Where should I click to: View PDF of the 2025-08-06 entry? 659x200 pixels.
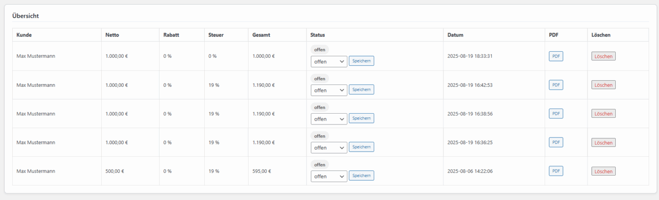point(556,171)
